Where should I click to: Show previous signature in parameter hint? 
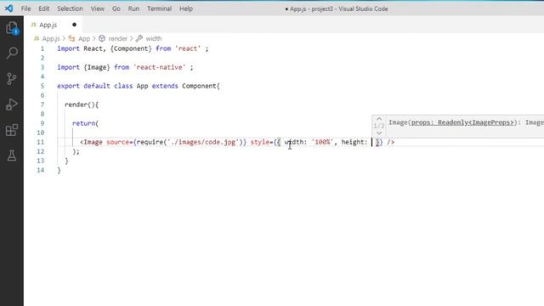coord(379,119)
